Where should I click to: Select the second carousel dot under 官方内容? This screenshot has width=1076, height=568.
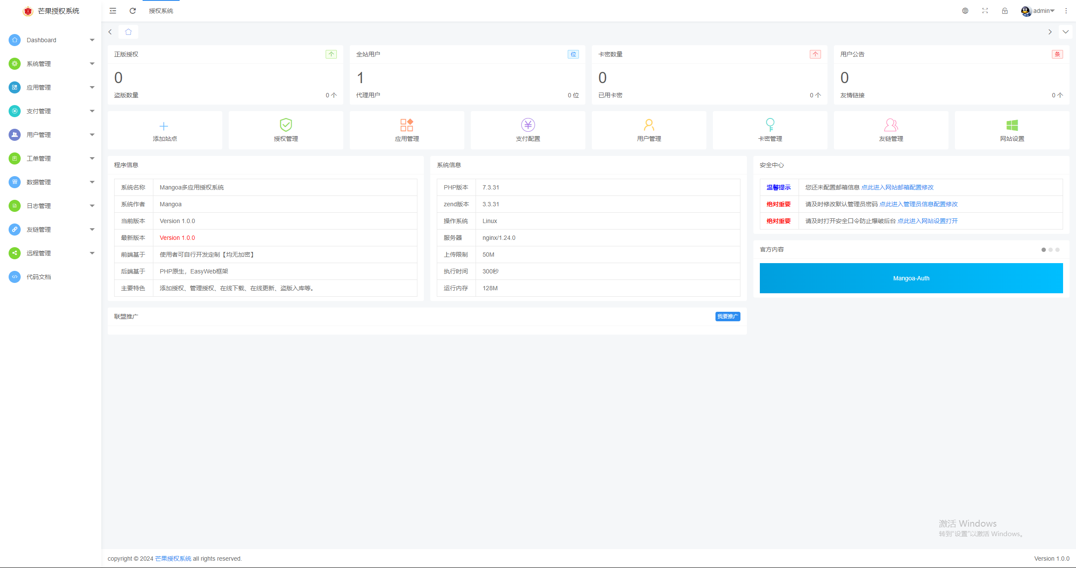point(1051,250)
